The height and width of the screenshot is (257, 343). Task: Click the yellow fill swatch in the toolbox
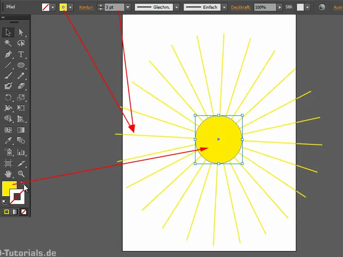click(x=6, y=188)
